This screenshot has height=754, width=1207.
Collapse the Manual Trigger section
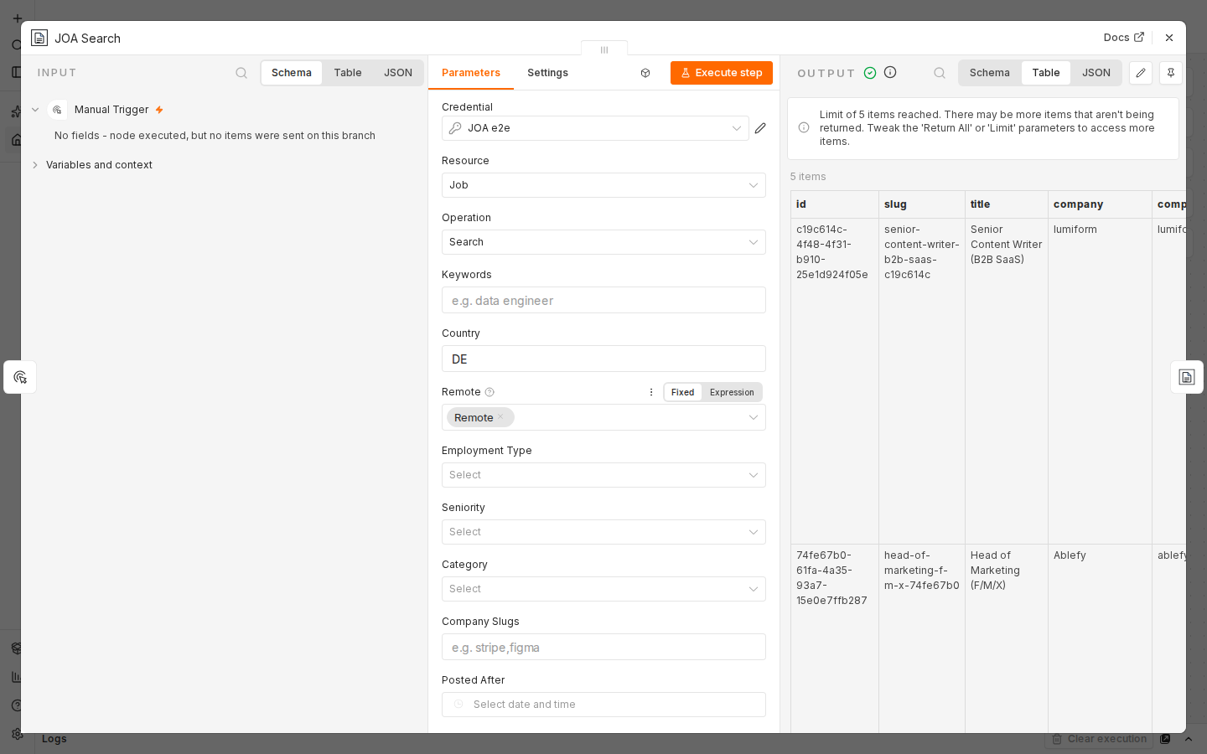click(35, 110)
